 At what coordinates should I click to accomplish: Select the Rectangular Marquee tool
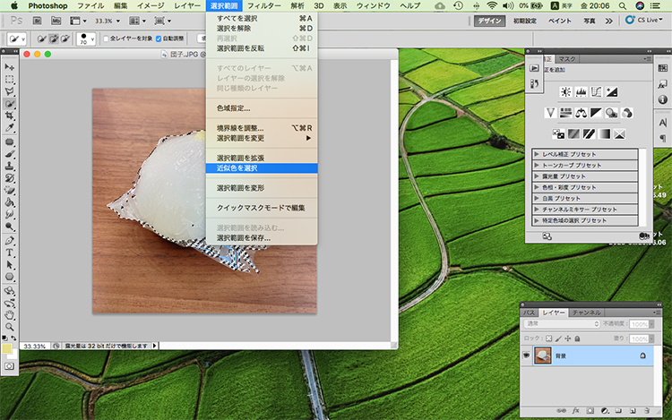pyautogui.click(x=10, y=80)
